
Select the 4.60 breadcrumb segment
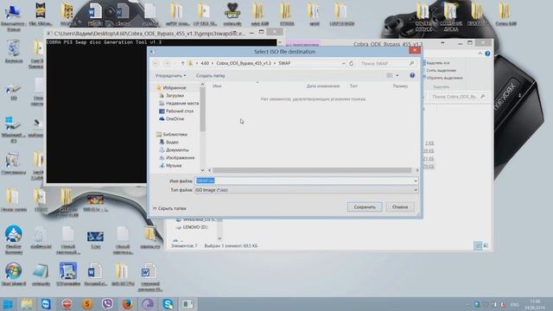tap(205, 63)
